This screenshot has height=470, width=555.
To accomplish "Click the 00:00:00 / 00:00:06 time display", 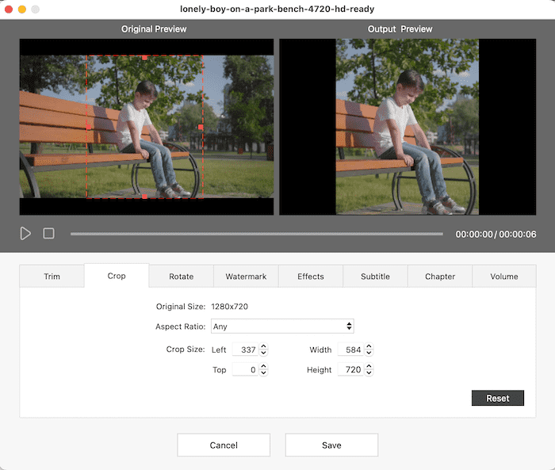I will tap(496, 235).
